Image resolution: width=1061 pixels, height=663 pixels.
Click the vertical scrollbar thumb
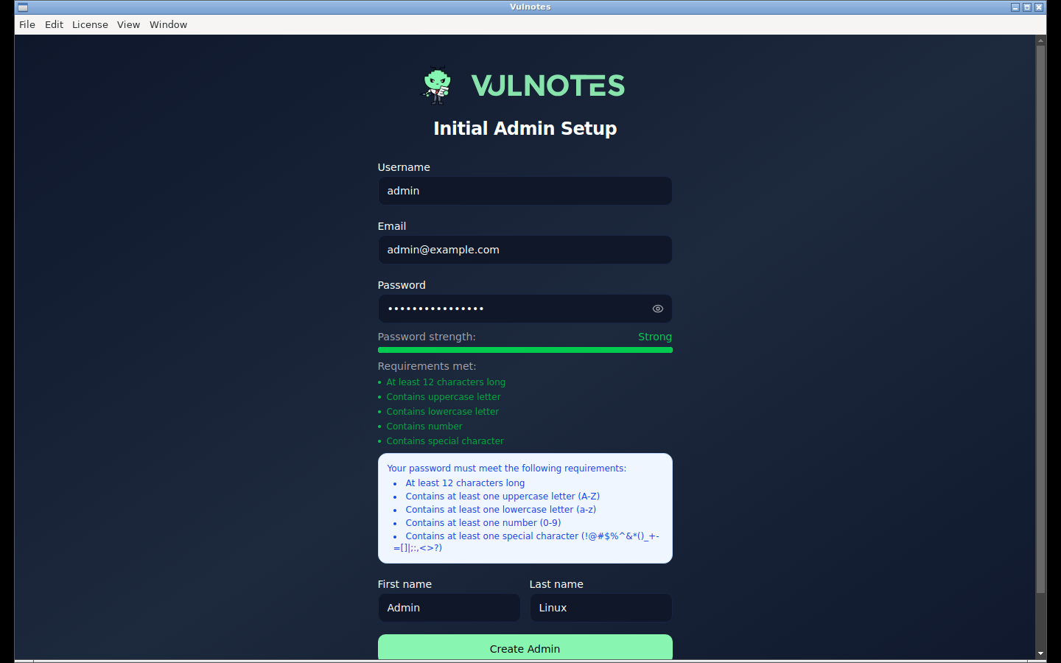coord(1041,319)
